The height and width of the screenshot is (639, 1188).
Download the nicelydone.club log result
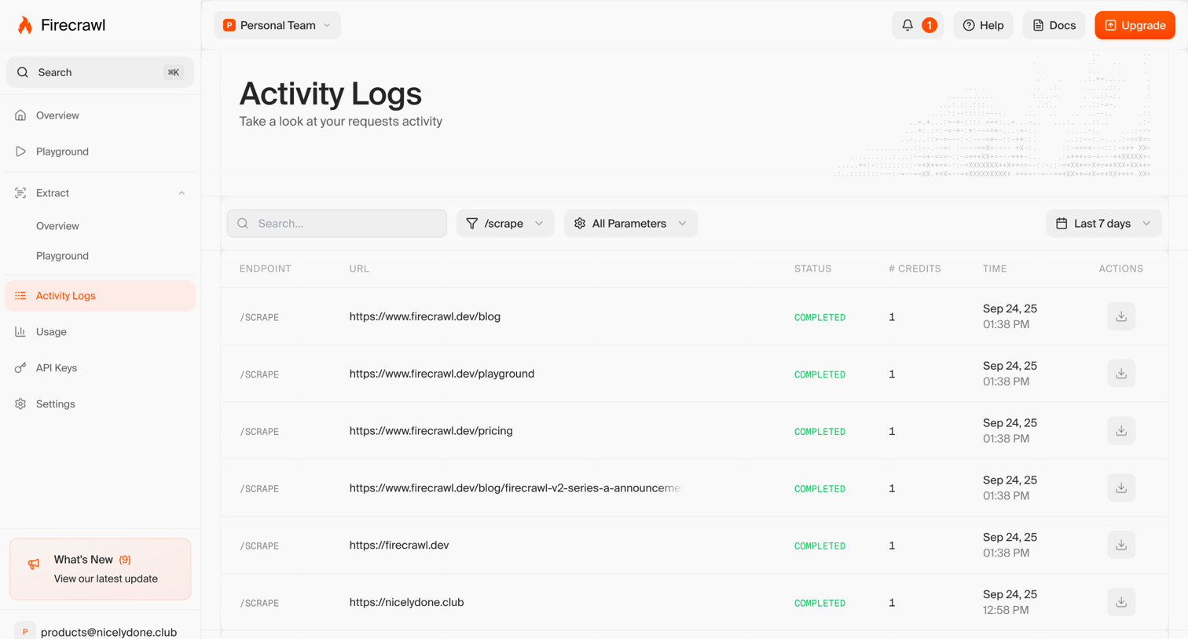click(x=1121, y=602)
